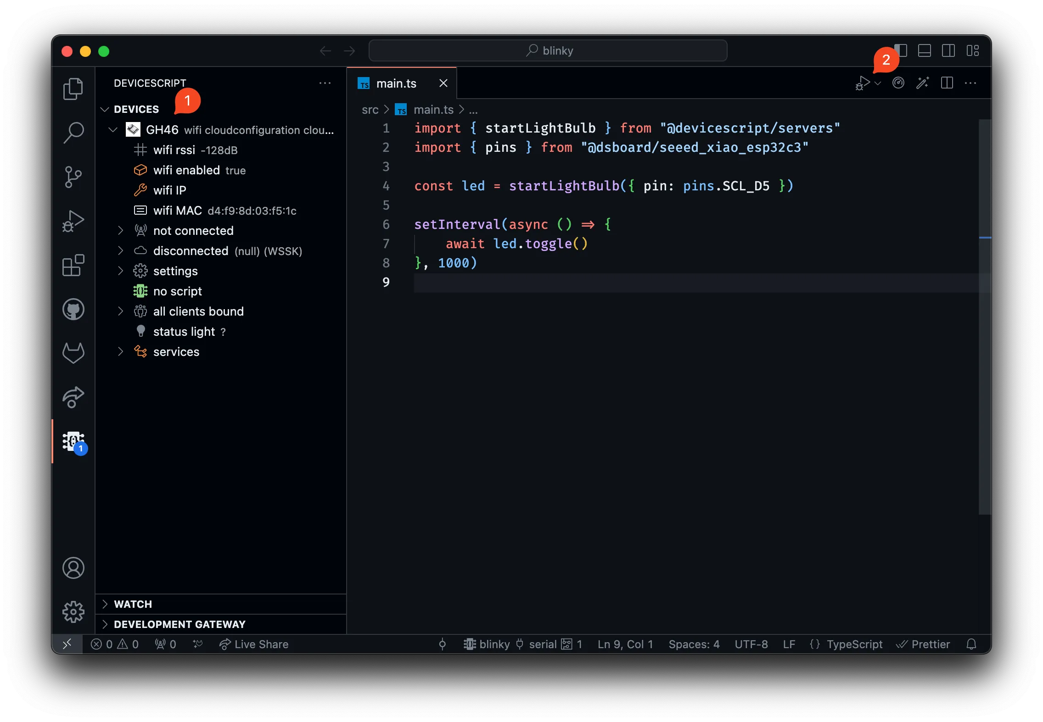Open the GitHub sidebar icon
Screen dimensions: 1043x722
pyautogui.click(x=73, y=309)
